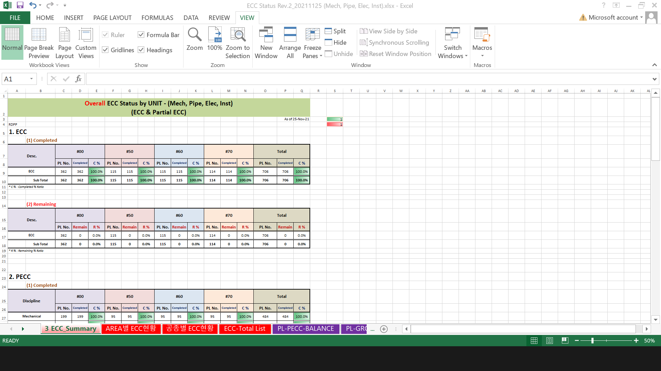Image resolution: width=661 pixels, height=371 pixels.
Task: Click Zoom to Selection icon
Action: coord(238,35)
